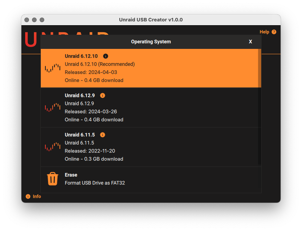This screenshot has width=302, height=231.
Task: Select the Unraid 6.12.10 title
Action: pos(81,56)
